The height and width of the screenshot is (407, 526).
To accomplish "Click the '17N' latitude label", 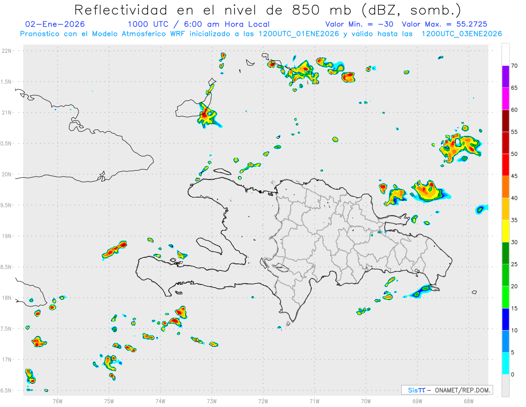I will 7,360.
